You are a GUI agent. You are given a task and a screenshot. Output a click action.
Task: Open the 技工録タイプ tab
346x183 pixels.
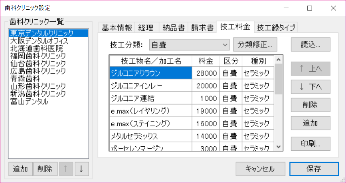[x=277, y=27]
